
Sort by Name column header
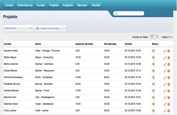(38, 44)
